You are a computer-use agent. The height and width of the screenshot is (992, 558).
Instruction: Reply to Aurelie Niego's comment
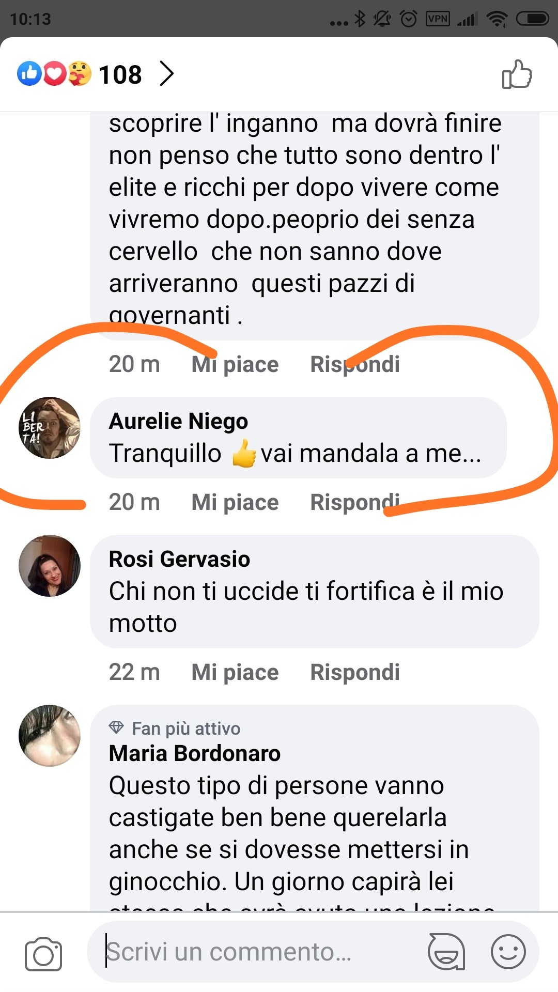[x=354, y=502]
